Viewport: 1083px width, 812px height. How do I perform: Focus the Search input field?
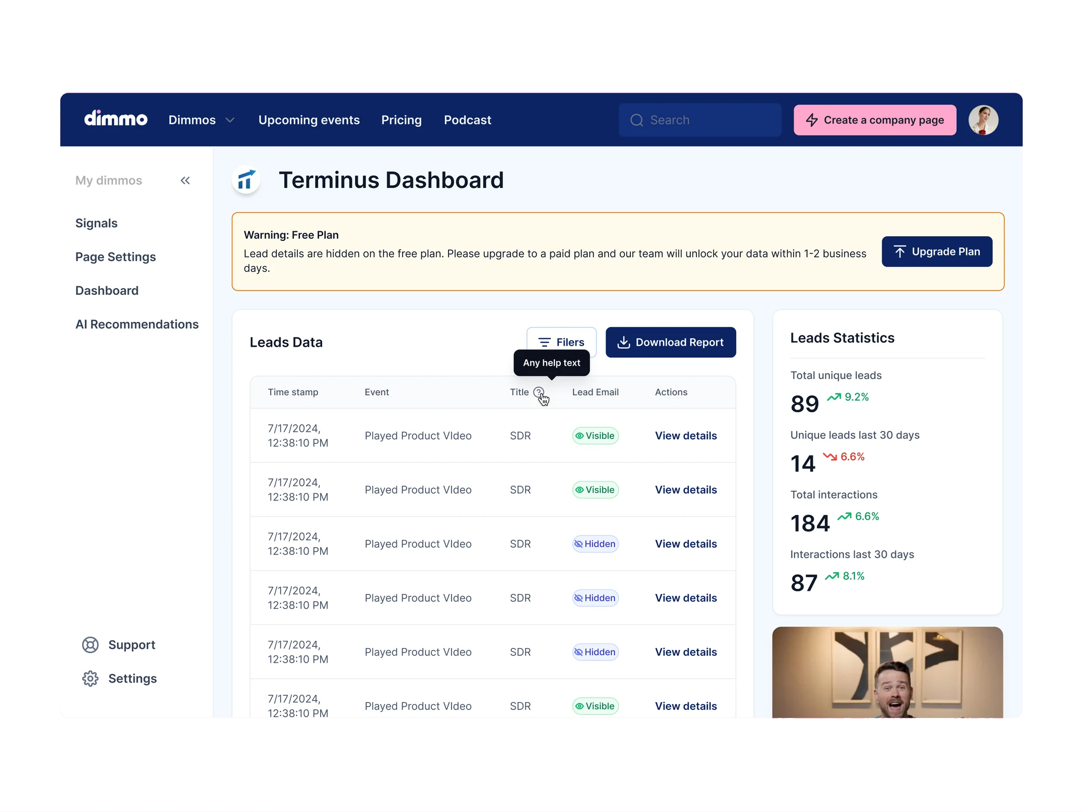(700, 120)
